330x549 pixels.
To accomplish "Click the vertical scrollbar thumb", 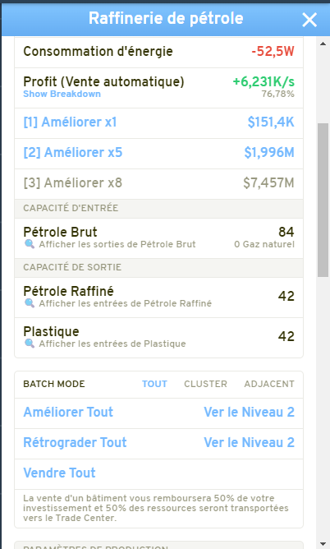I will (x=323, y=200).
